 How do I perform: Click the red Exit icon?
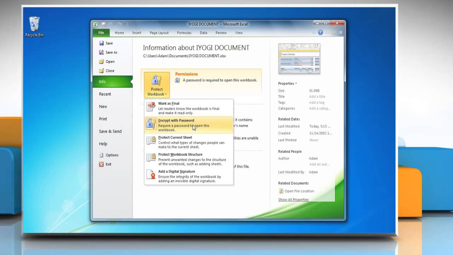click(x=102, y=164)
